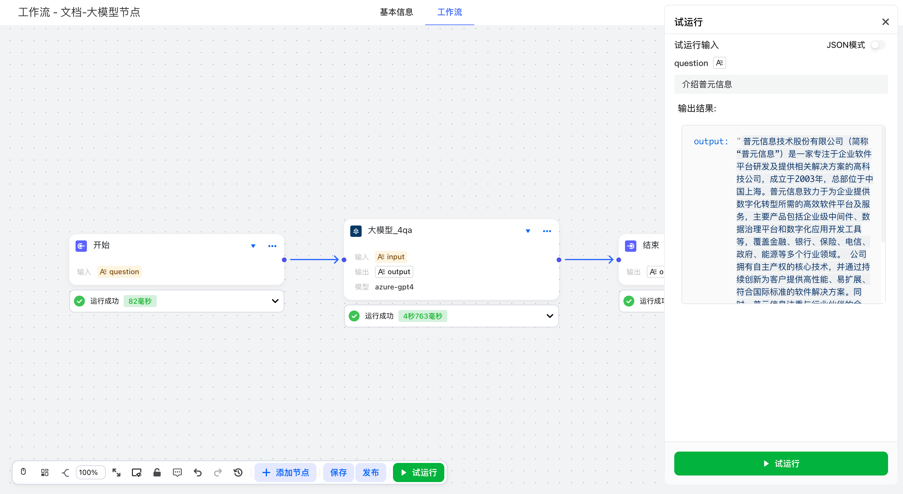Click the unlocked padlock icon
Screen dimensions: 903x494
pyautogui.click(x=157, y=472)
